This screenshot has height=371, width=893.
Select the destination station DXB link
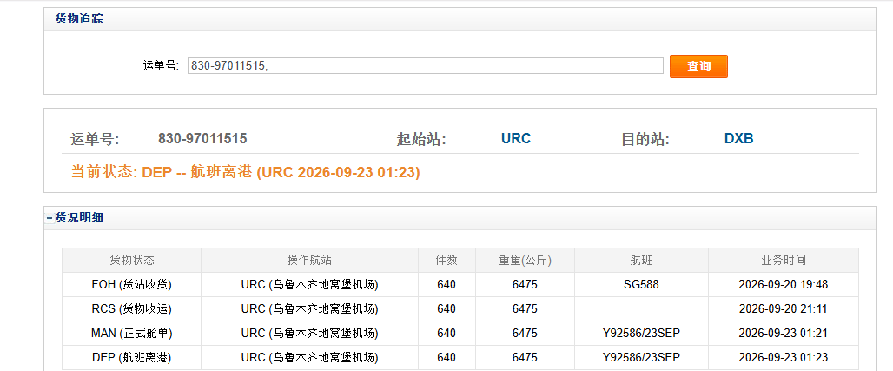[738, 138]
